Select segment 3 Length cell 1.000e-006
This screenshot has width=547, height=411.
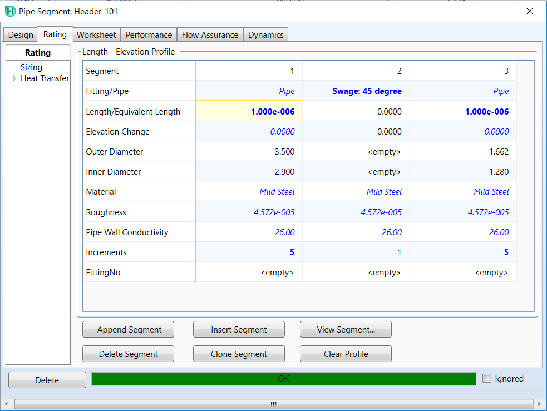463,112
